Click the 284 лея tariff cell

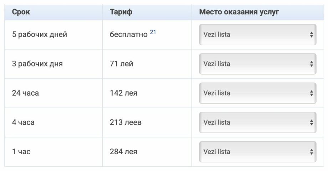[123, 152]
